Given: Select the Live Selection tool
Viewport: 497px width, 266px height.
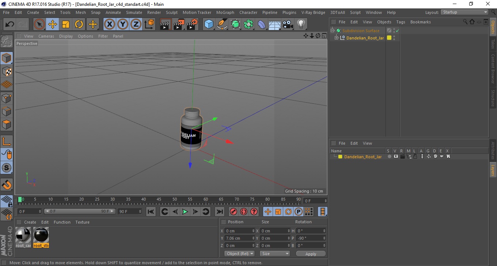Looking at the screenshot, I should tap(39, 24).
